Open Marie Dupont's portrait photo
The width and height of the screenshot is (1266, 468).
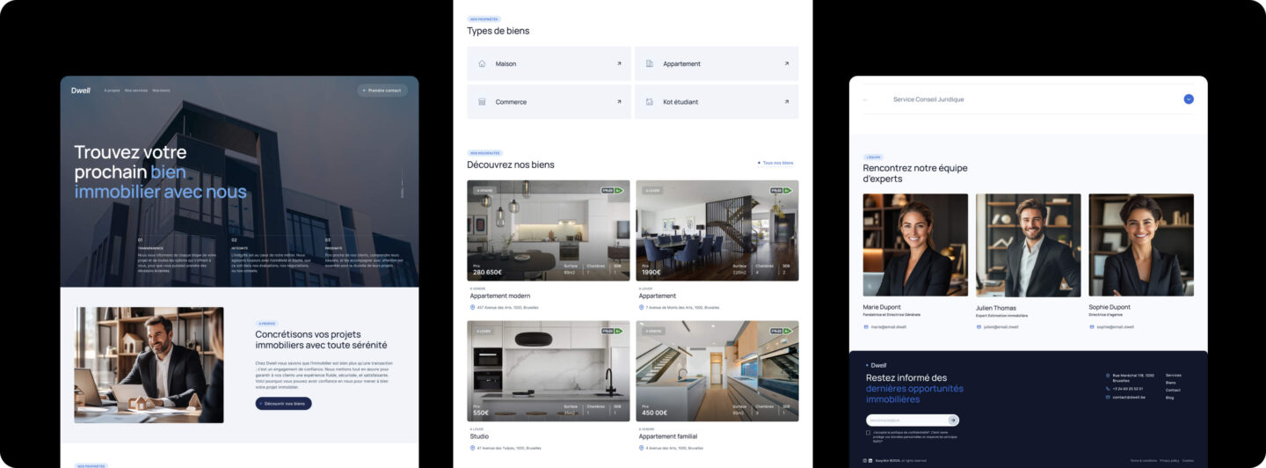pyautogui.click(x=915, y=245)
